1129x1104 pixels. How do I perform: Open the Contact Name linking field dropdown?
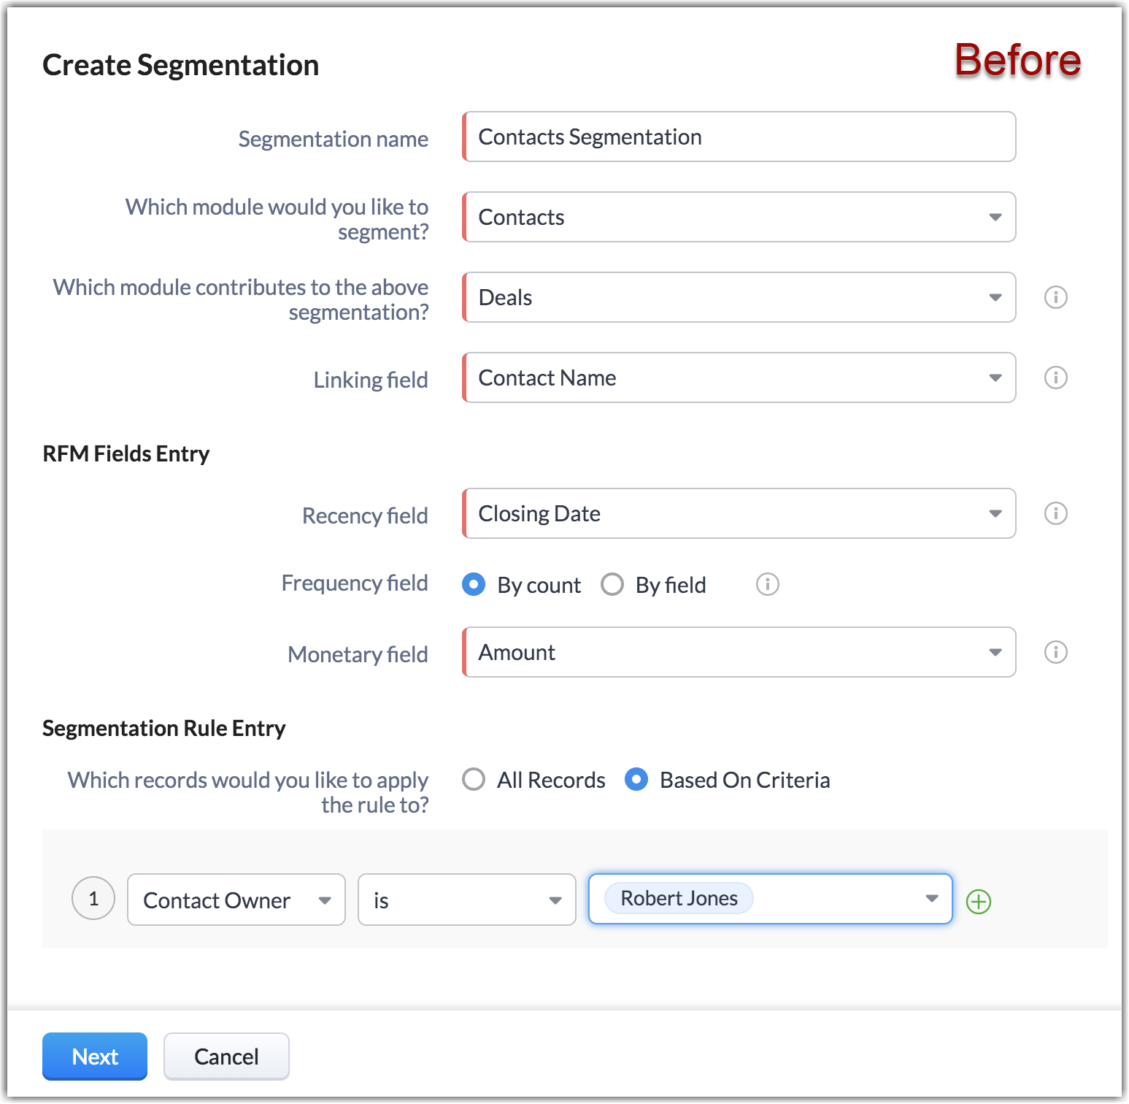739,377
